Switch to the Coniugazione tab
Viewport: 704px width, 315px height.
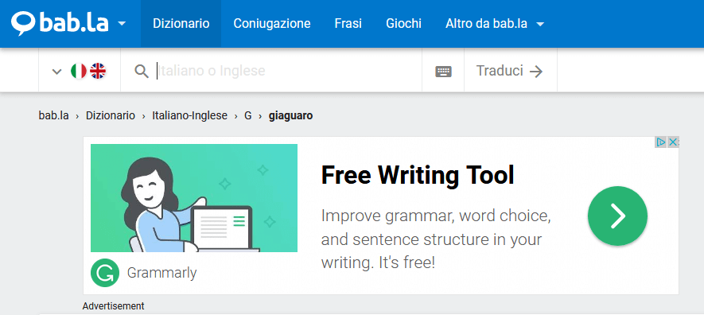271,23
